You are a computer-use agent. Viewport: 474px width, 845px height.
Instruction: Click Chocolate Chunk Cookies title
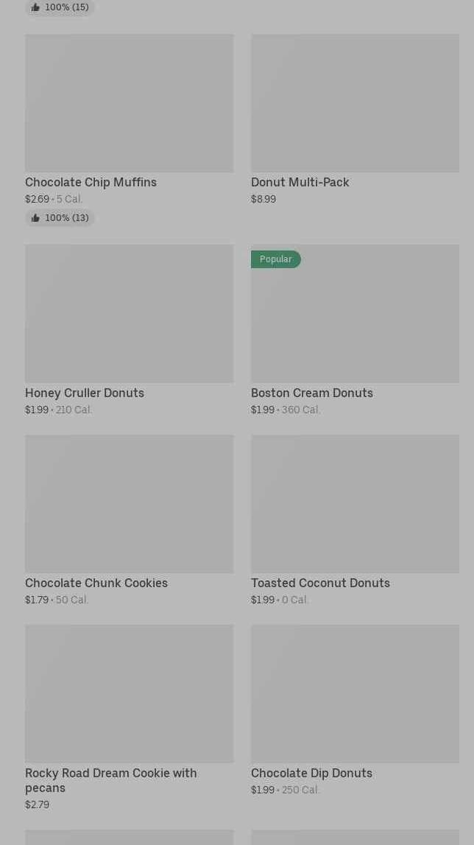click(x=96, y=583)
